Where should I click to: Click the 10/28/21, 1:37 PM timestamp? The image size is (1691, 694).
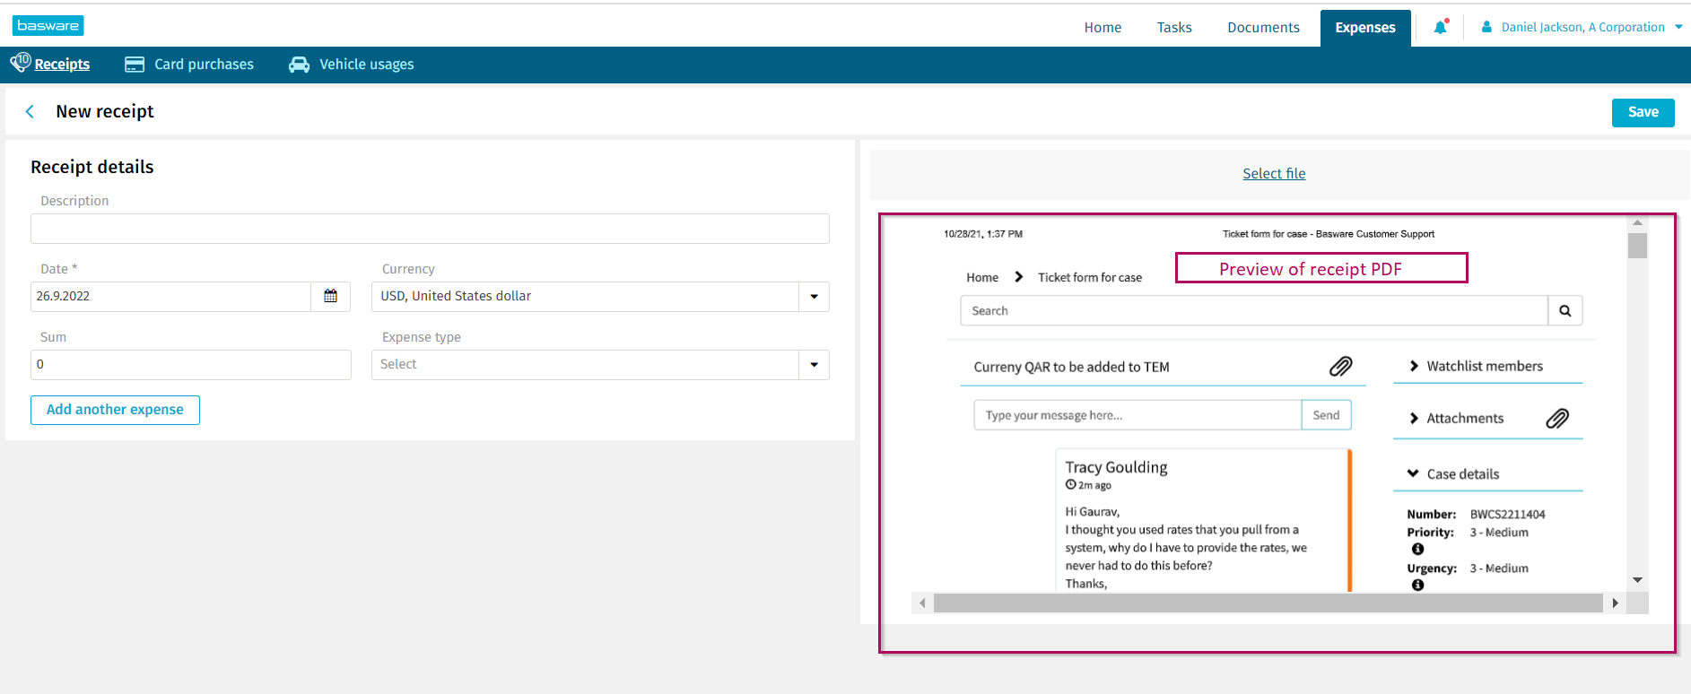click(x=983, y=234)
